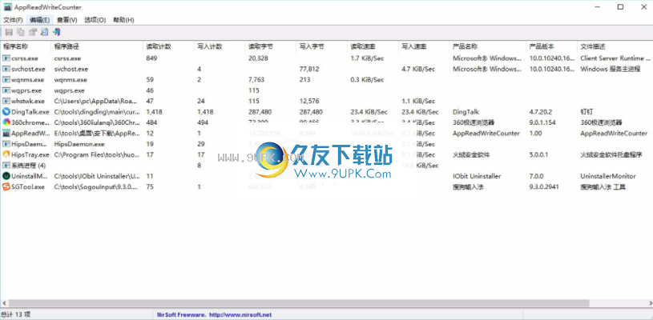Click the 总计 13 项 status bar text
This screenshot has height=320, width=653.
[x=16, y=314]
